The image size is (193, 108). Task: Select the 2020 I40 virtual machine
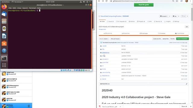pyautogui.click(x=16, y=99)
